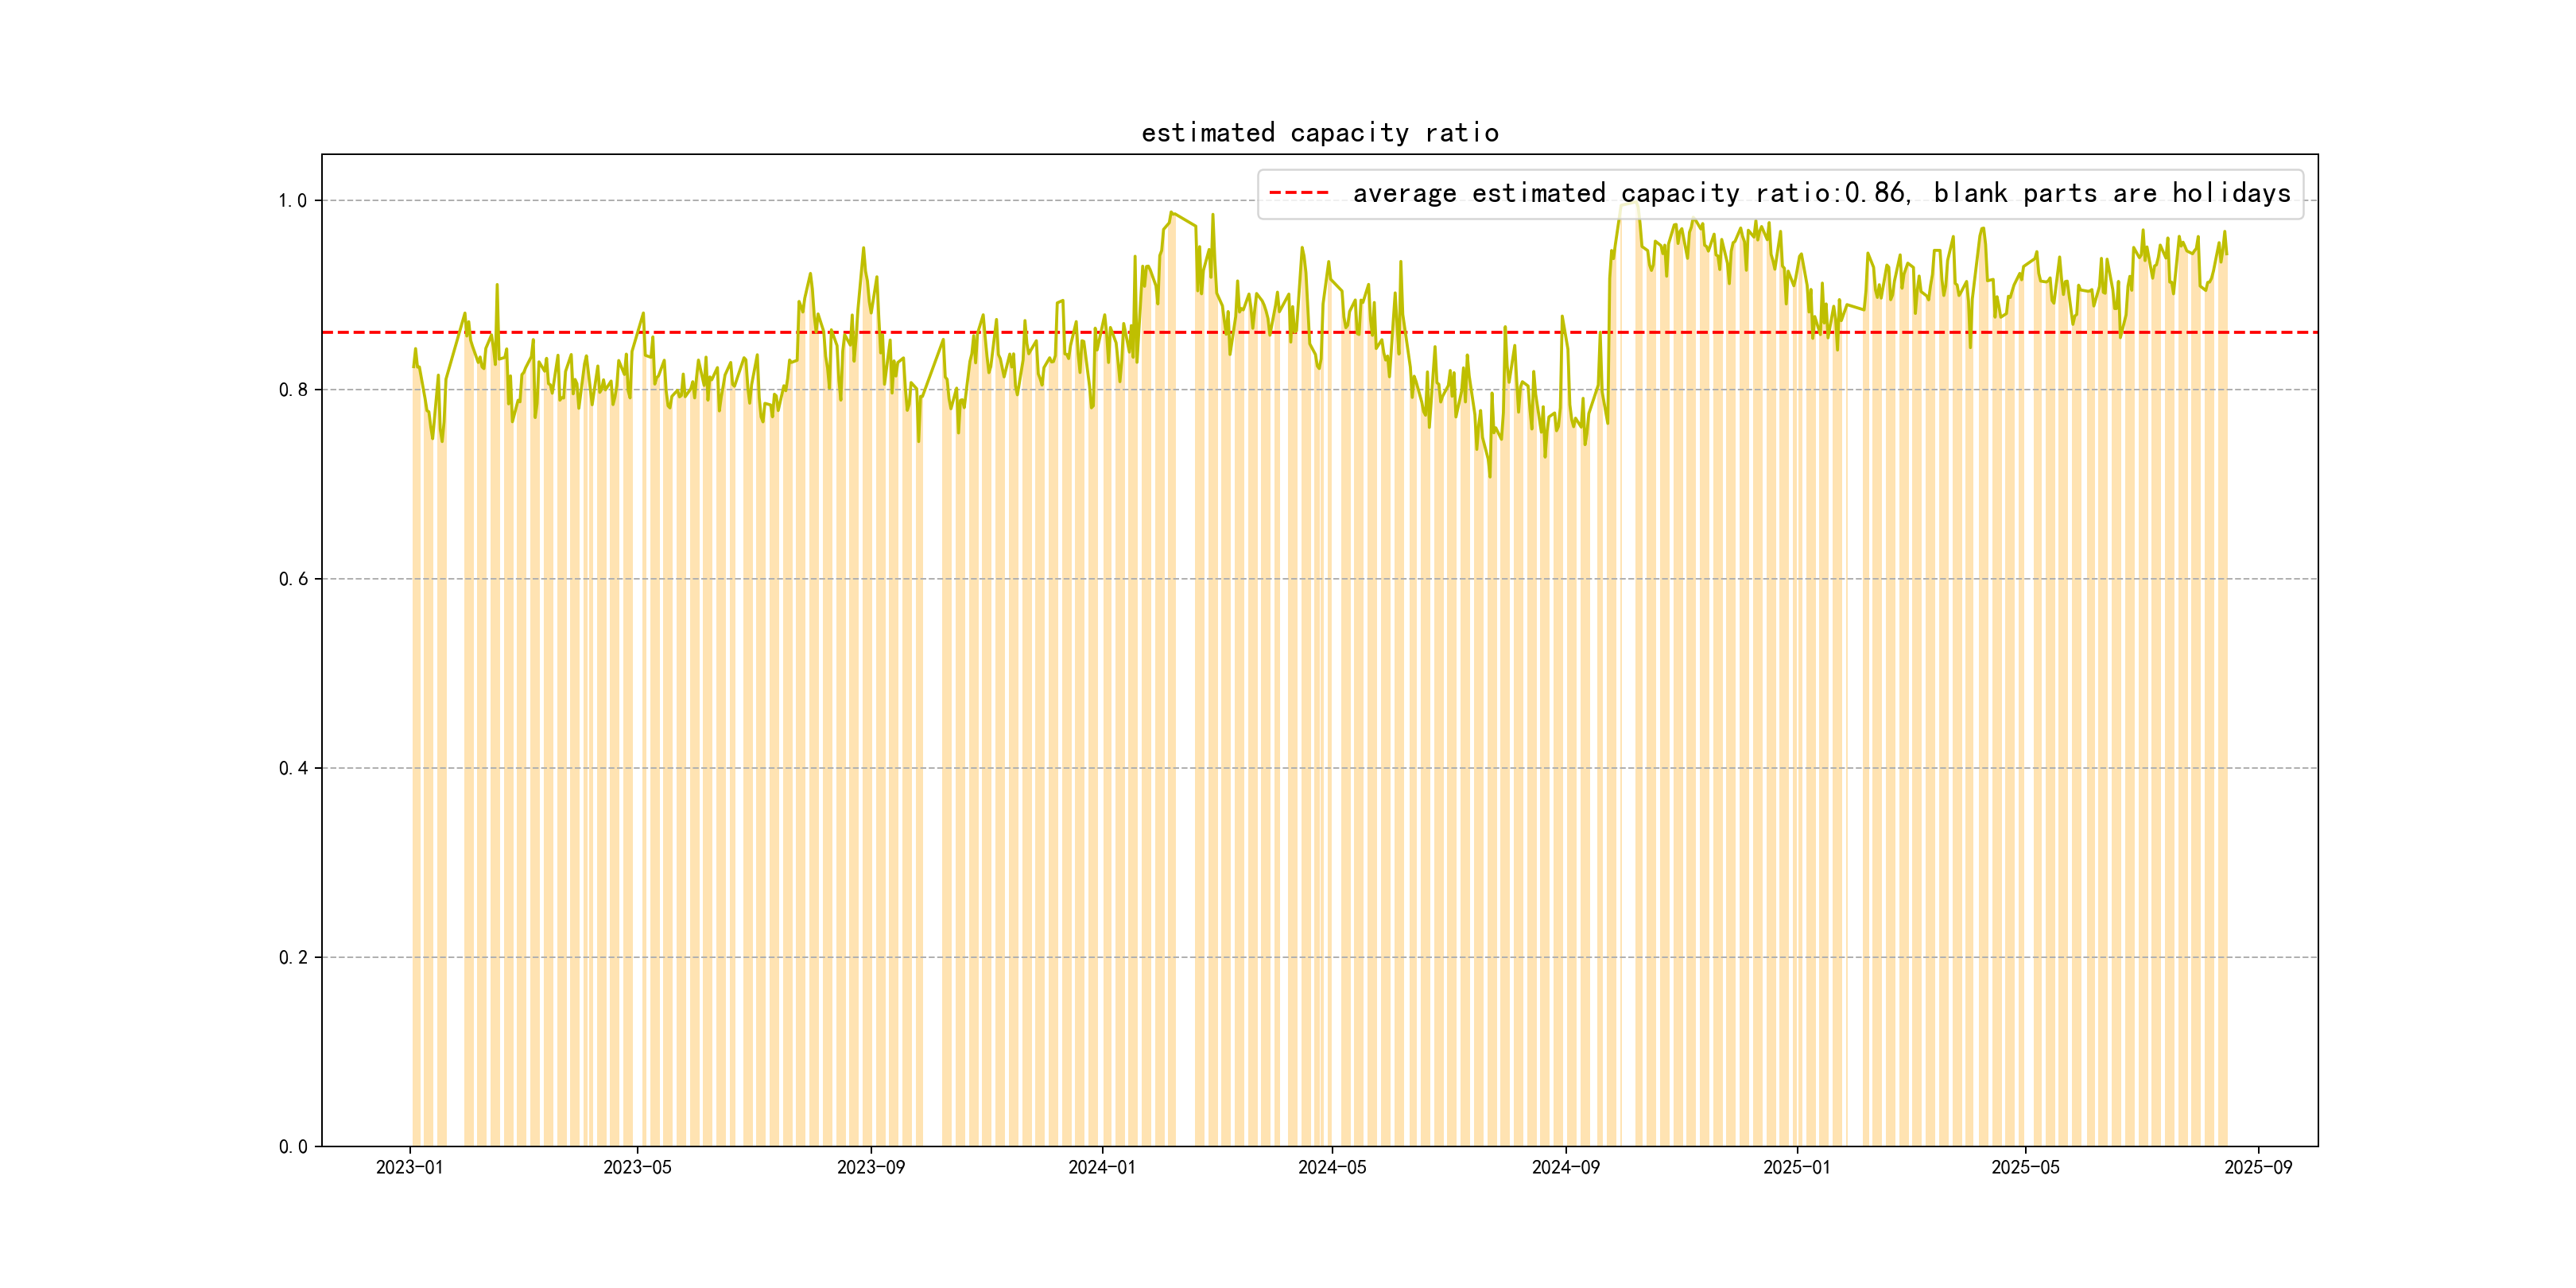Click the y-axis tick label 1.0

click(292, 201)
